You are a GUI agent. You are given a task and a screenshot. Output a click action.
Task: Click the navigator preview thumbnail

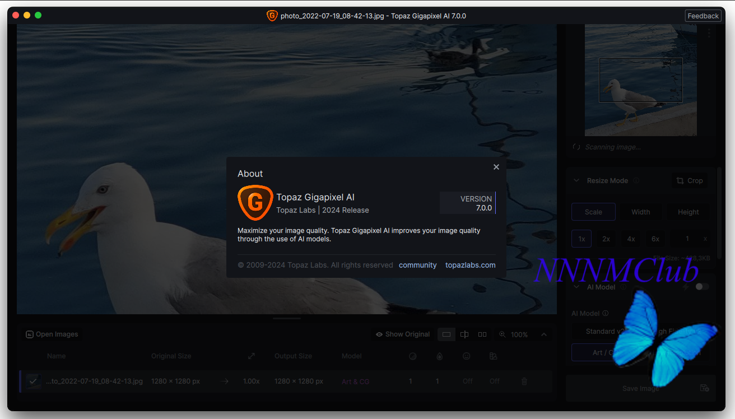(x=641, y=80)
